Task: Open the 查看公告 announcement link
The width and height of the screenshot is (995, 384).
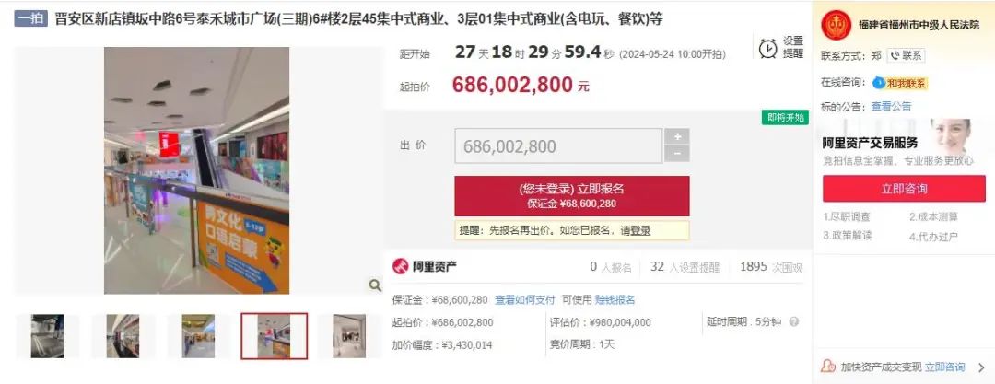Action: click(891, 106)
